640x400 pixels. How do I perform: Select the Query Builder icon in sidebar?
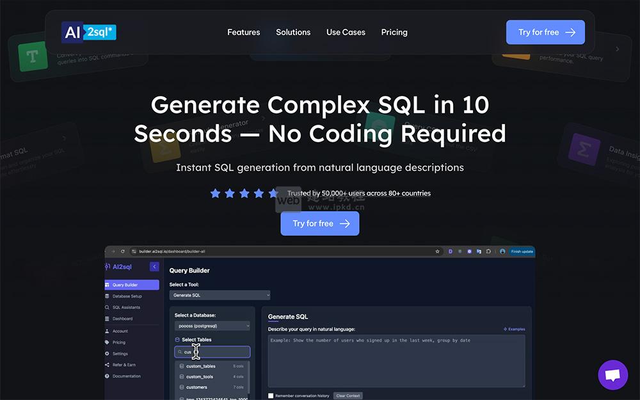pyautogui.click(x=109, y=285)
